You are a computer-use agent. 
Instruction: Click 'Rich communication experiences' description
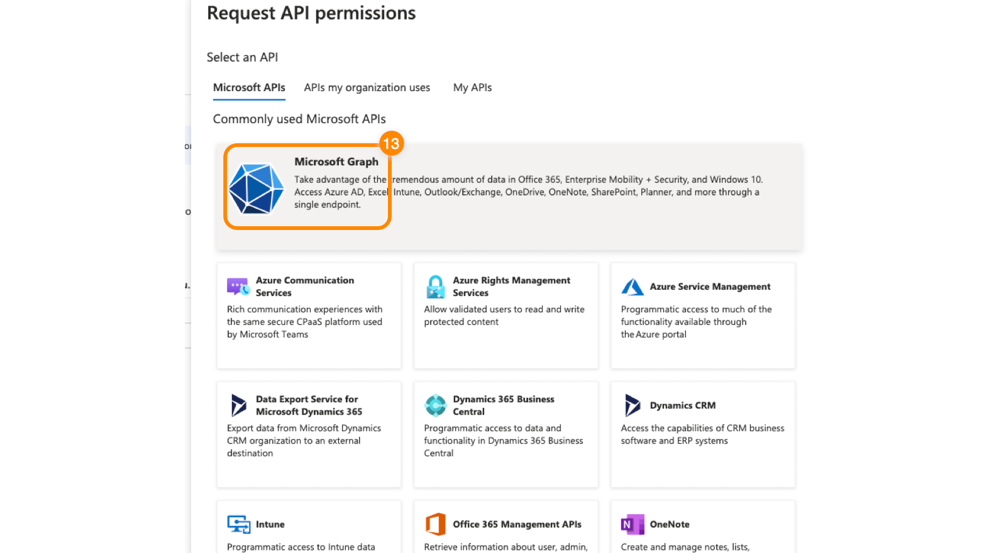(305, 322)
